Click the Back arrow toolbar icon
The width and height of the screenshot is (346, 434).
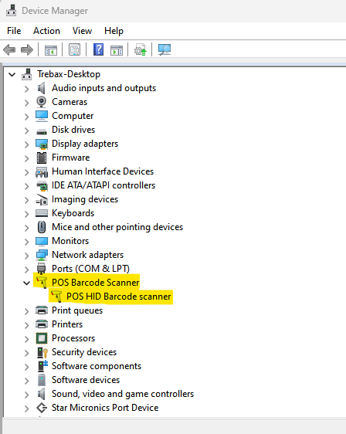click(x=9, y=50)
